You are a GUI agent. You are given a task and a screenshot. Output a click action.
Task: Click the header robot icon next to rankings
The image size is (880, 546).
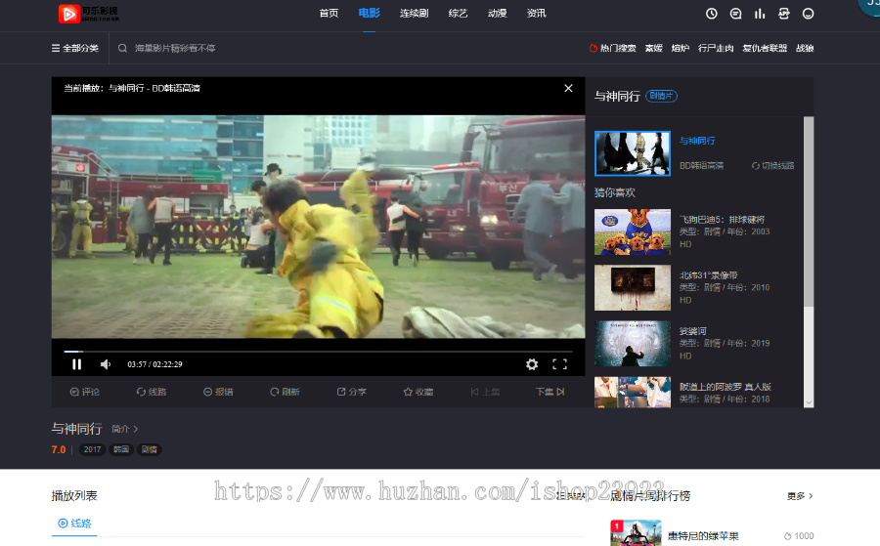783,14
